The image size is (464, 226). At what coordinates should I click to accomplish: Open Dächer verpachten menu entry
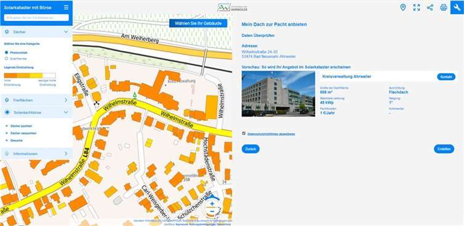[23, 133]
